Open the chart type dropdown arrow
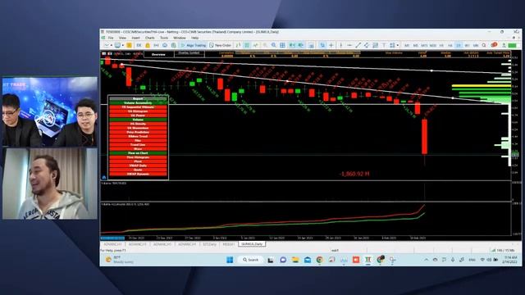Screen dimensions: 525x295 112,45
